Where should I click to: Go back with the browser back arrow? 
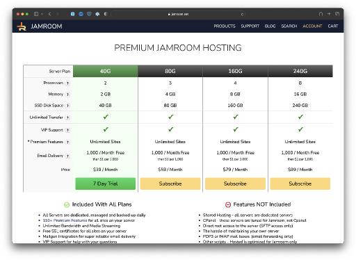tap(49, 14)
